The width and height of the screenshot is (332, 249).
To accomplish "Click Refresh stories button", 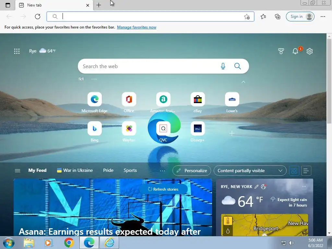I will (x=163, y=189).
